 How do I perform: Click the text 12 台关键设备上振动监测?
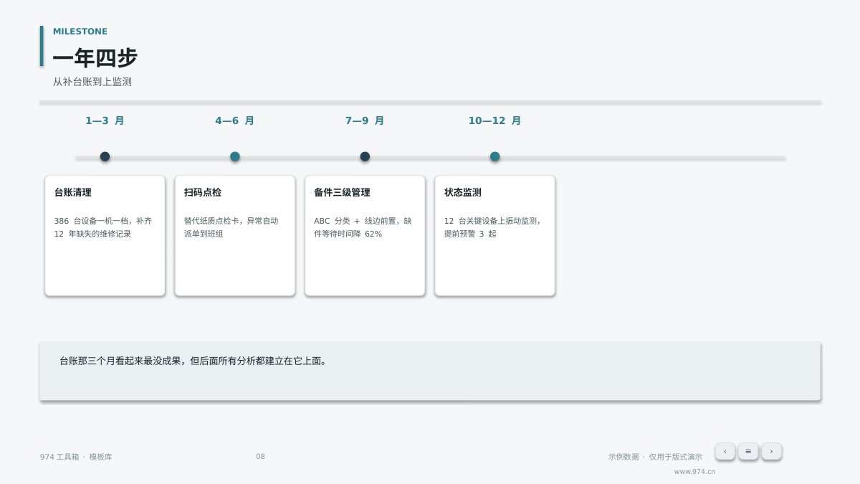tap(490, 221)
